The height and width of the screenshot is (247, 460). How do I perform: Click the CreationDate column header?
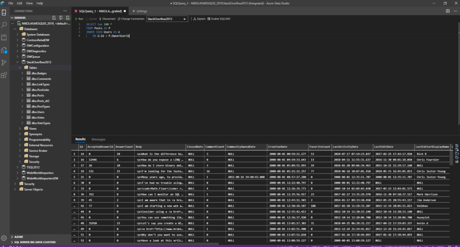(287, 147)
